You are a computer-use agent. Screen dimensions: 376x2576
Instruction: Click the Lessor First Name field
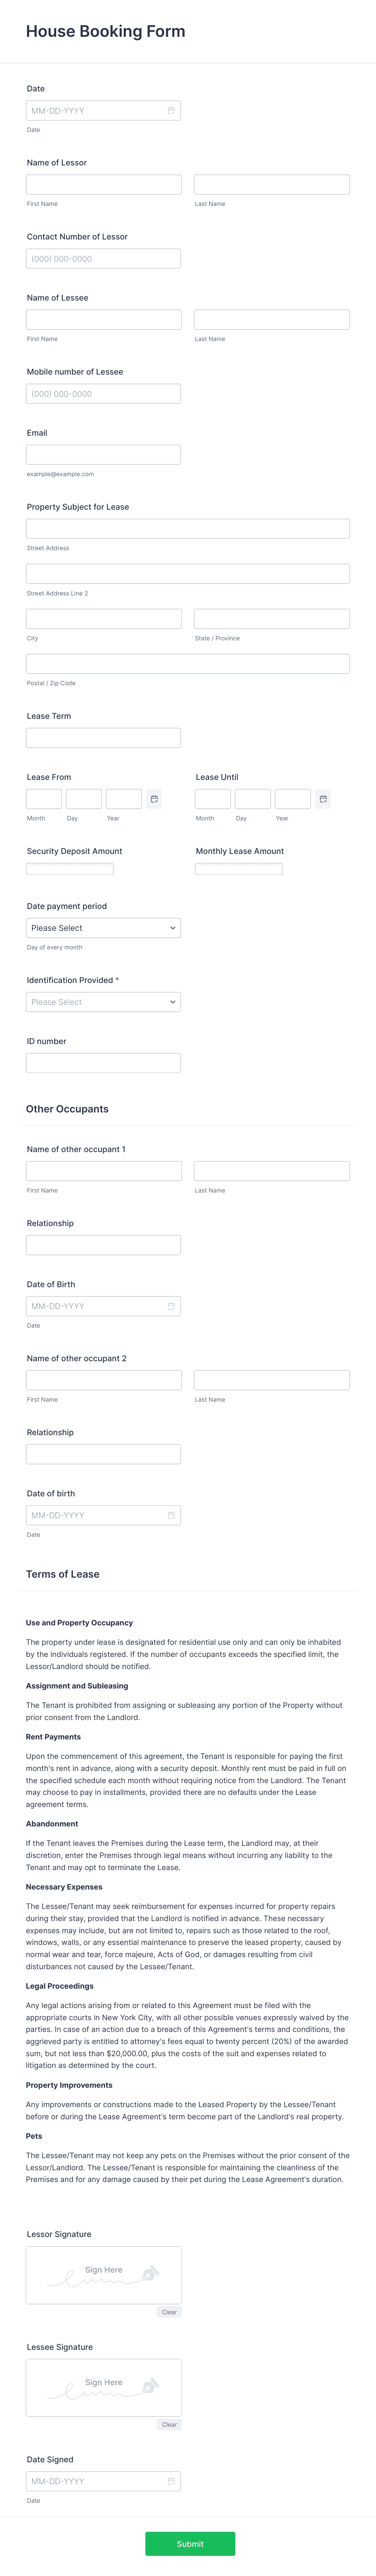tap(103, 184)
